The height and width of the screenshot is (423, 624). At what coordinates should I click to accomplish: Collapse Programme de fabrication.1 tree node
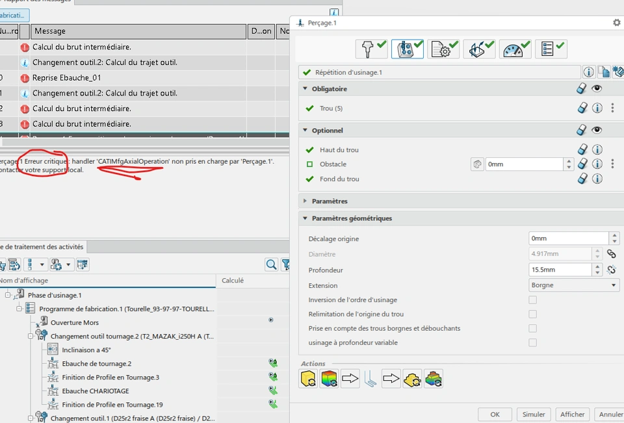tap(19, 309)
